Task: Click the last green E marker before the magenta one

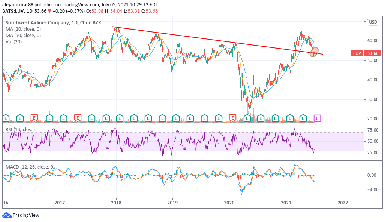Action: (303, 118)
